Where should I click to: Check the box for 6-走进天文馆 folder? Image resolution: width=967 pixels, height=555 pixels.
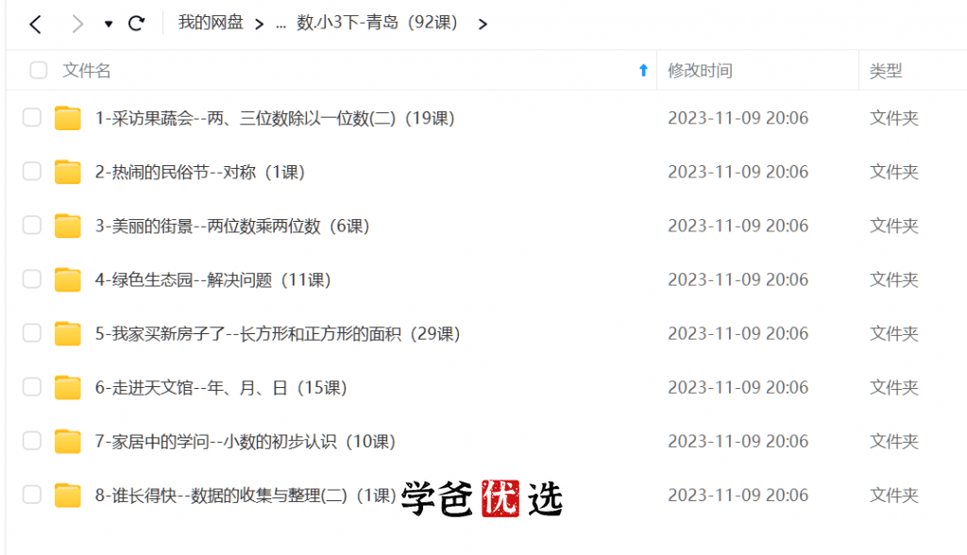tap(32, 387)
